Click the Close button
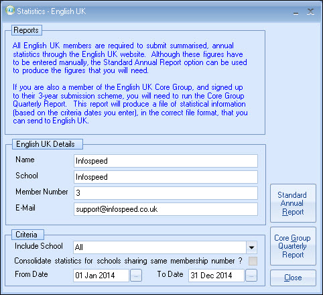The width and height of the screenshot is (323, 295). (293, 278)
